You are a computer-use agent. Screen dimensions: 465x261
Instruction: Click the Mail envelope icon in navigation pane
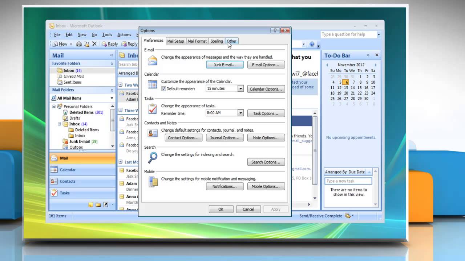click(54, 158)
